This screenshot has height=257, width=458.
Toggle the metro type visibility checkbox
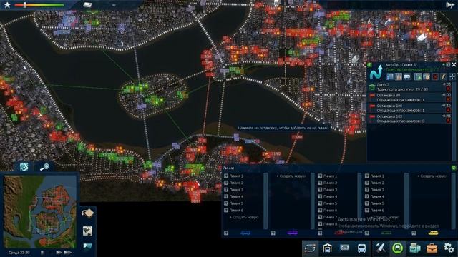[x=367, y=233]
